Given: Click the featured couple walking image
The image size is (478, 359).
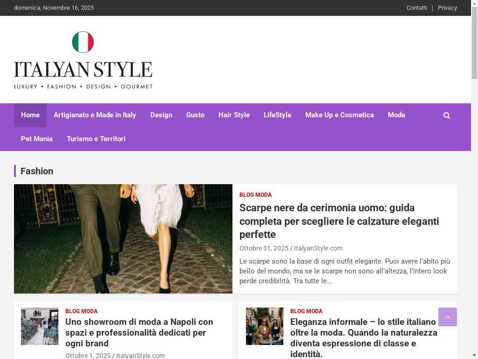Looking at the screenshot, I should pyautogui.click(x=123, y=239).
